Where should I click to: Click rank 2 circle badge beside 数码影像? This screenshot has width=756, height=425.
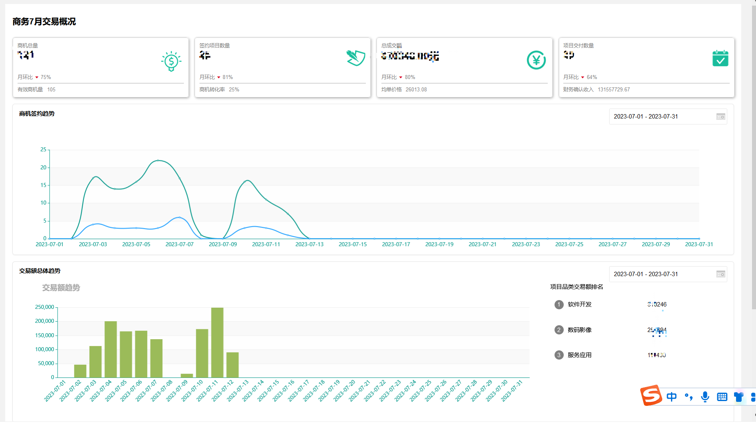pos(559,330)
